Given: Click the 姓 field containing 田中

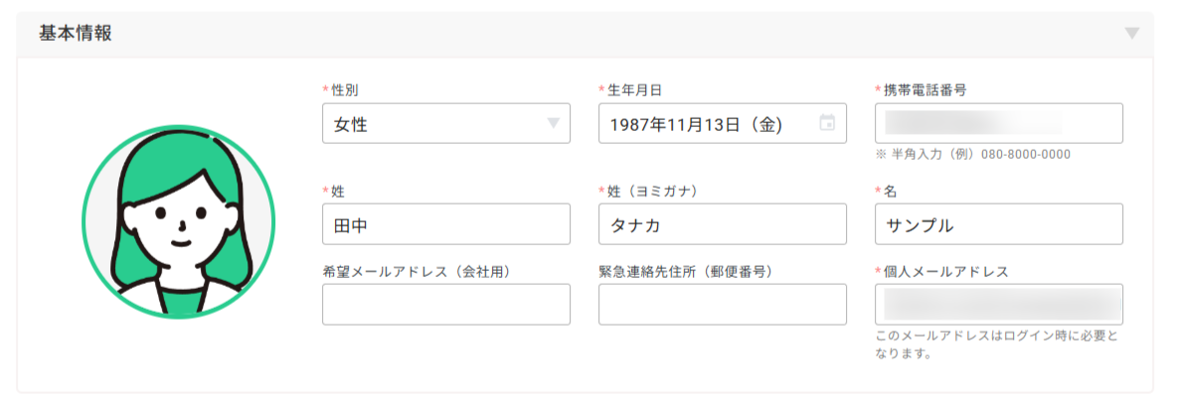Looking at the screenshot, I should (x=445, y=223).
